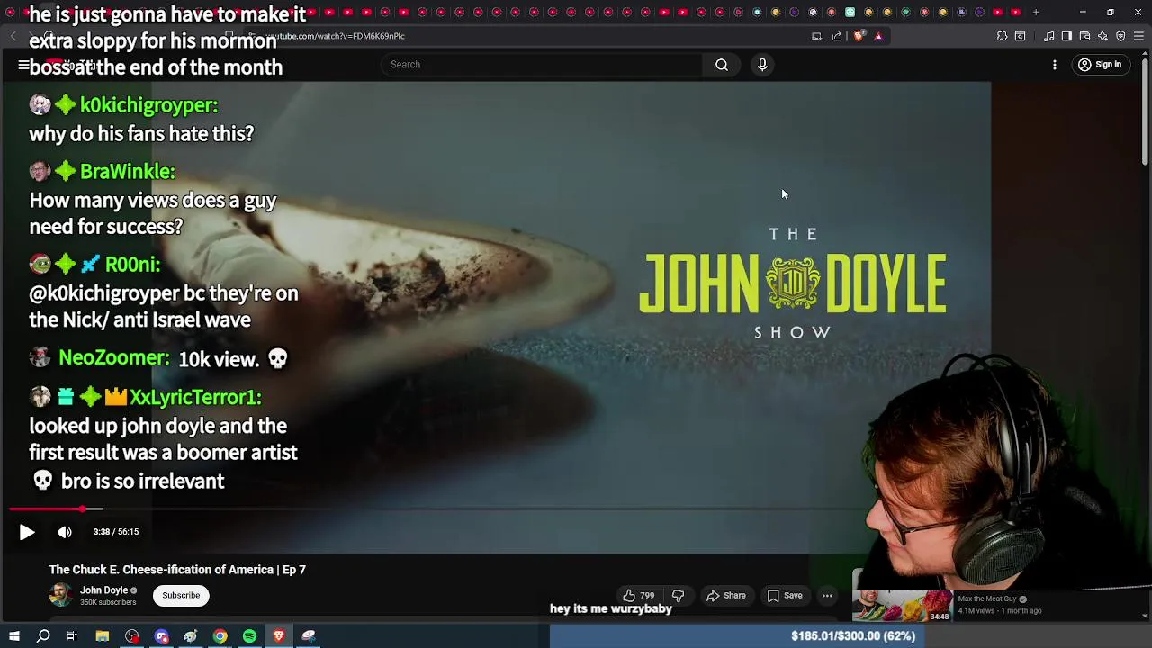
Task: Open the Brave Wallet icon
Action: pyautogui.click(x=1084, y=36)
